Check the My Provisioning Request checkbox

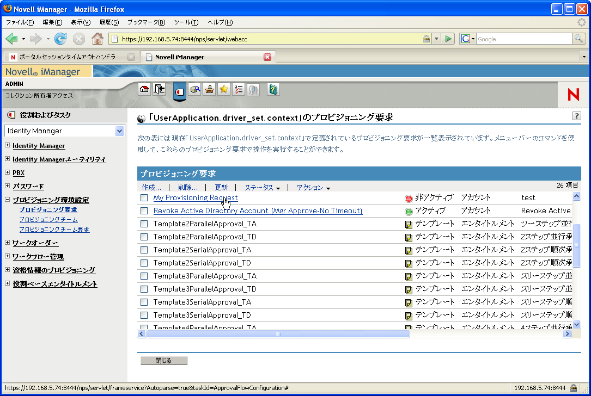point(144,197)
